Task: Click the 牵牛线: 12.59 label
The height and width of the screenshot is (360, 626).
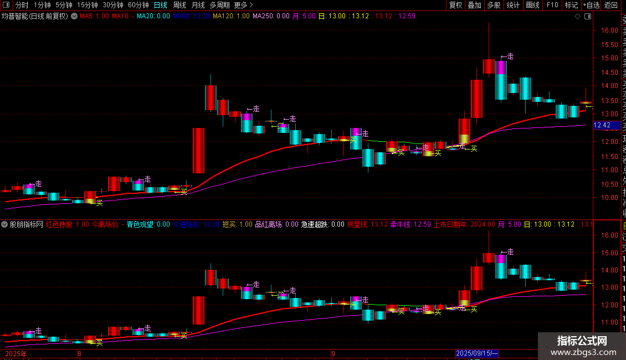Action: click(411, 224)
